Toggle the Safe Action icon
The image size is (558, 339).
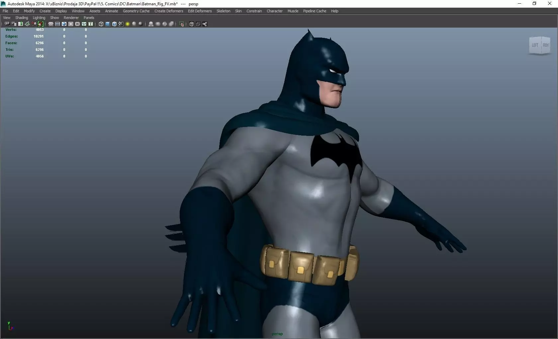(x=84, y=24)
